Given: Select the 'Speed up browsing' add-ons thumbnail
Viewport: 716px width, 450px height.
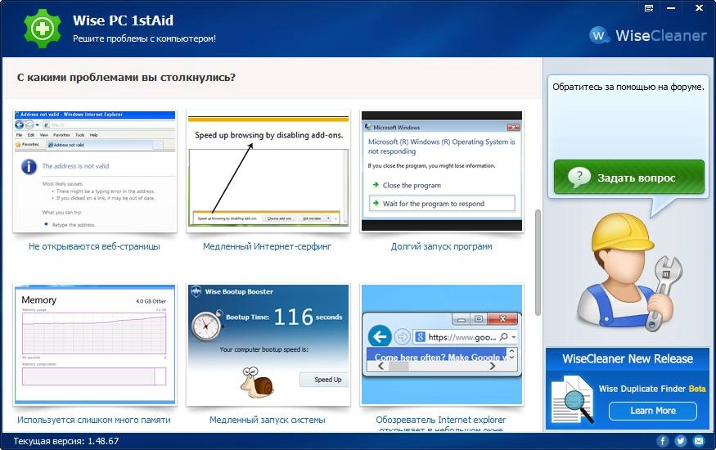Looking at the screenshot, I should coord(268,171).
